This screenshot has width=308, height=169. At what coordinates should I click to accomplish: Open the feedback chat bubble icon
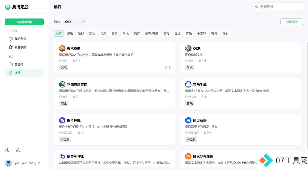point(18,150)
